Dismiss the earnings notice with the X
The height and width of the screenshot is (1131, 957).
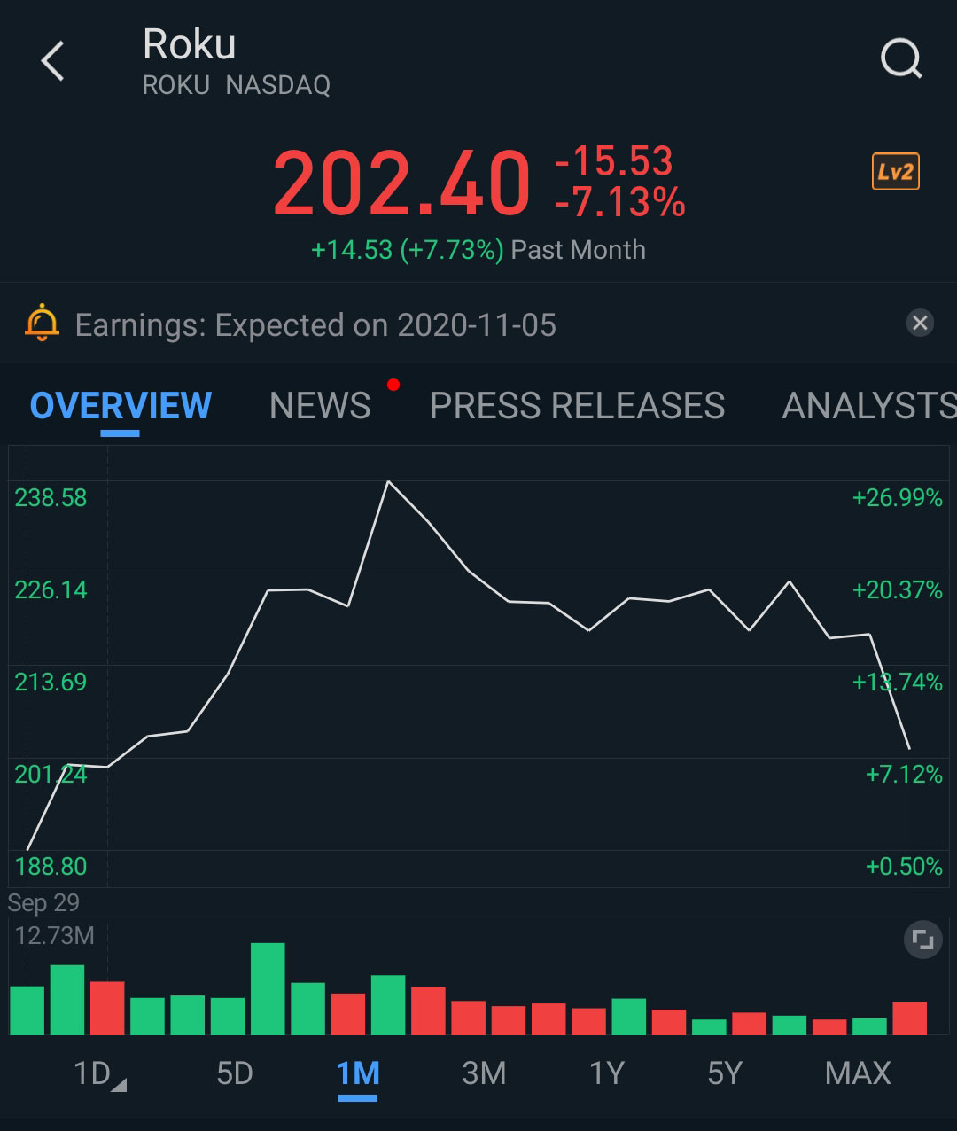(920, 323)
